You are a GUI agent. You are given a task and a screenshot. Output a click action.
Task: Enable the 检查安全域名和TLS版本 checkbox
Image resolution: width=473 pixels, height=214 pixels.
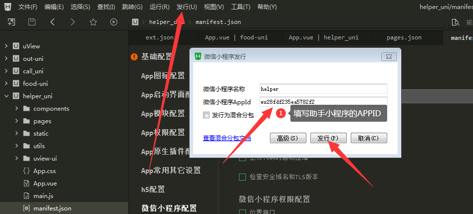point(242,177)
